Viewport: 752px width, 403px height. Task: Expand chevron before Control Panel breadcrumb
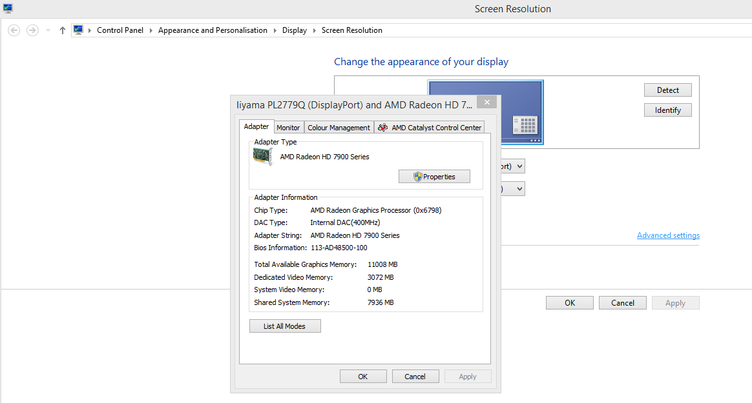coord(89,30)
